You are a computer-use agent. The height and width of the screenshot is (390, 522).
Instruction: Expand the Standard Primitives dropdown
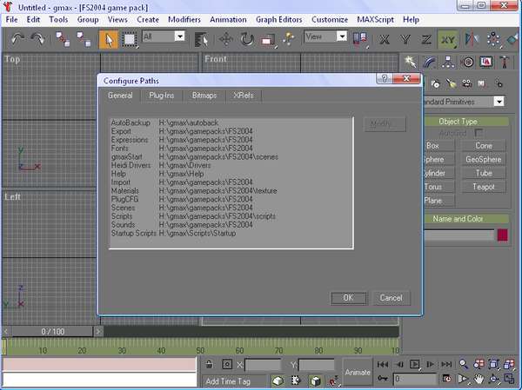tap(499, 102)
